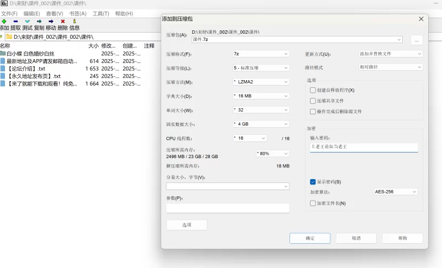Select 【论坛介绍】.txt file name
This screenshot has height=268, width=442.
25,69
